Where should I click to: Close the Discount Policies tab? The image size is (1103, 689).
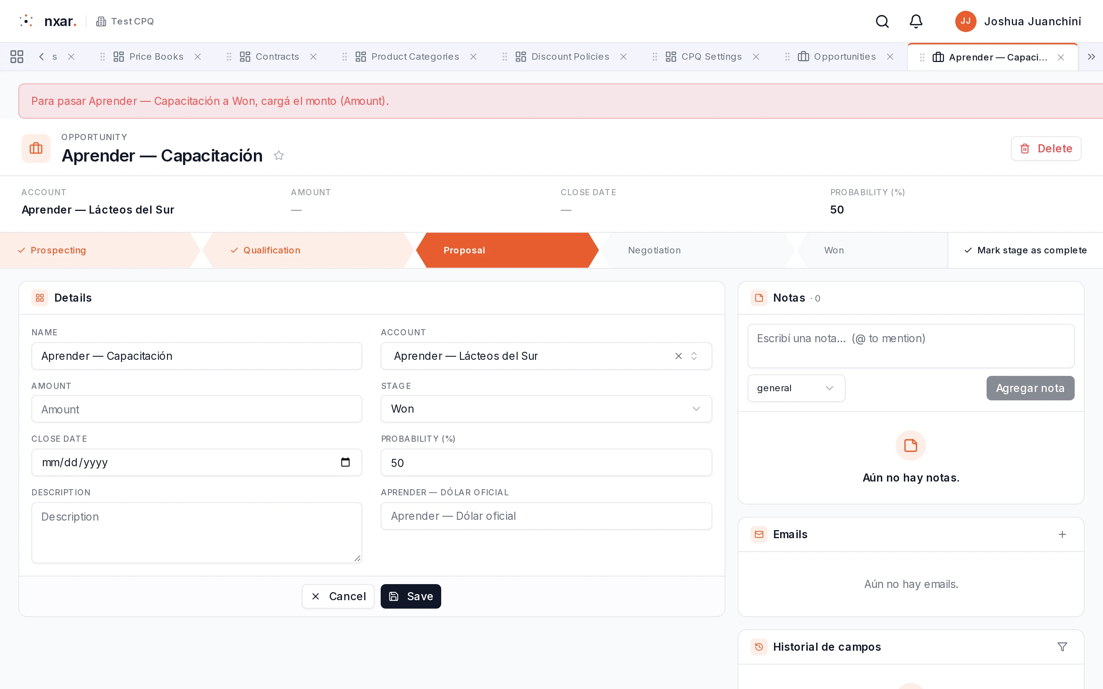[624, 57]
